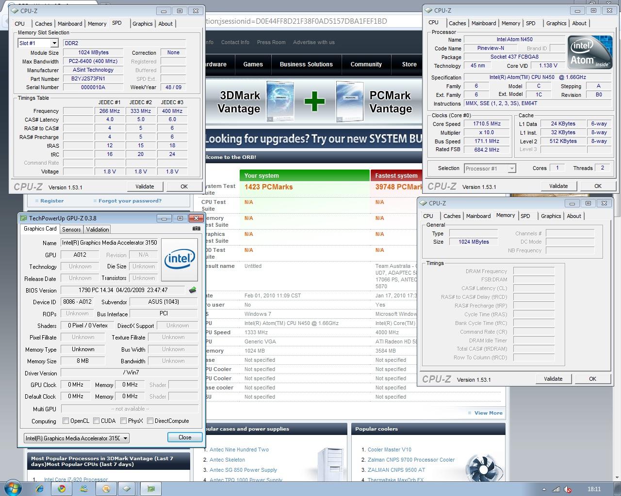Click the Close button in GPU-Z
This screenshot has width=621, height=496.
185,437
